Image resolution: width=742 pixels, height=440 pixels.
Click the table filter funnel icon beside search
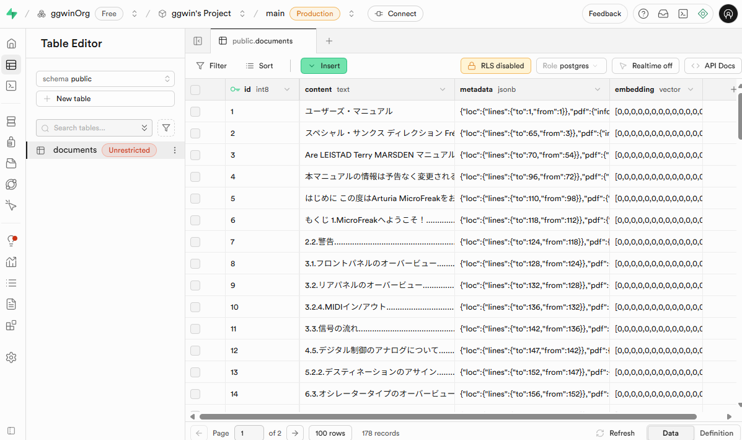pyautogui.click(x=166, y=128)
